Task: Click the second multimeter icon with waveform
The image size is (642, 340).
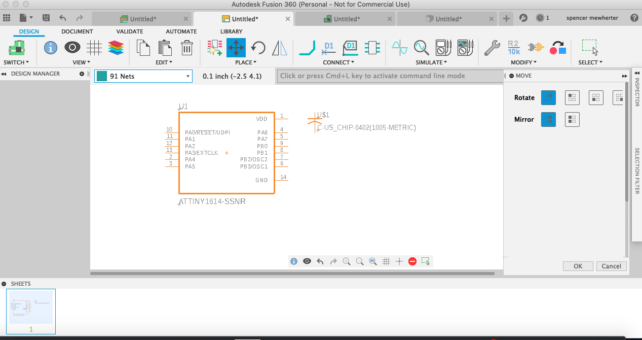Action: 465,48
